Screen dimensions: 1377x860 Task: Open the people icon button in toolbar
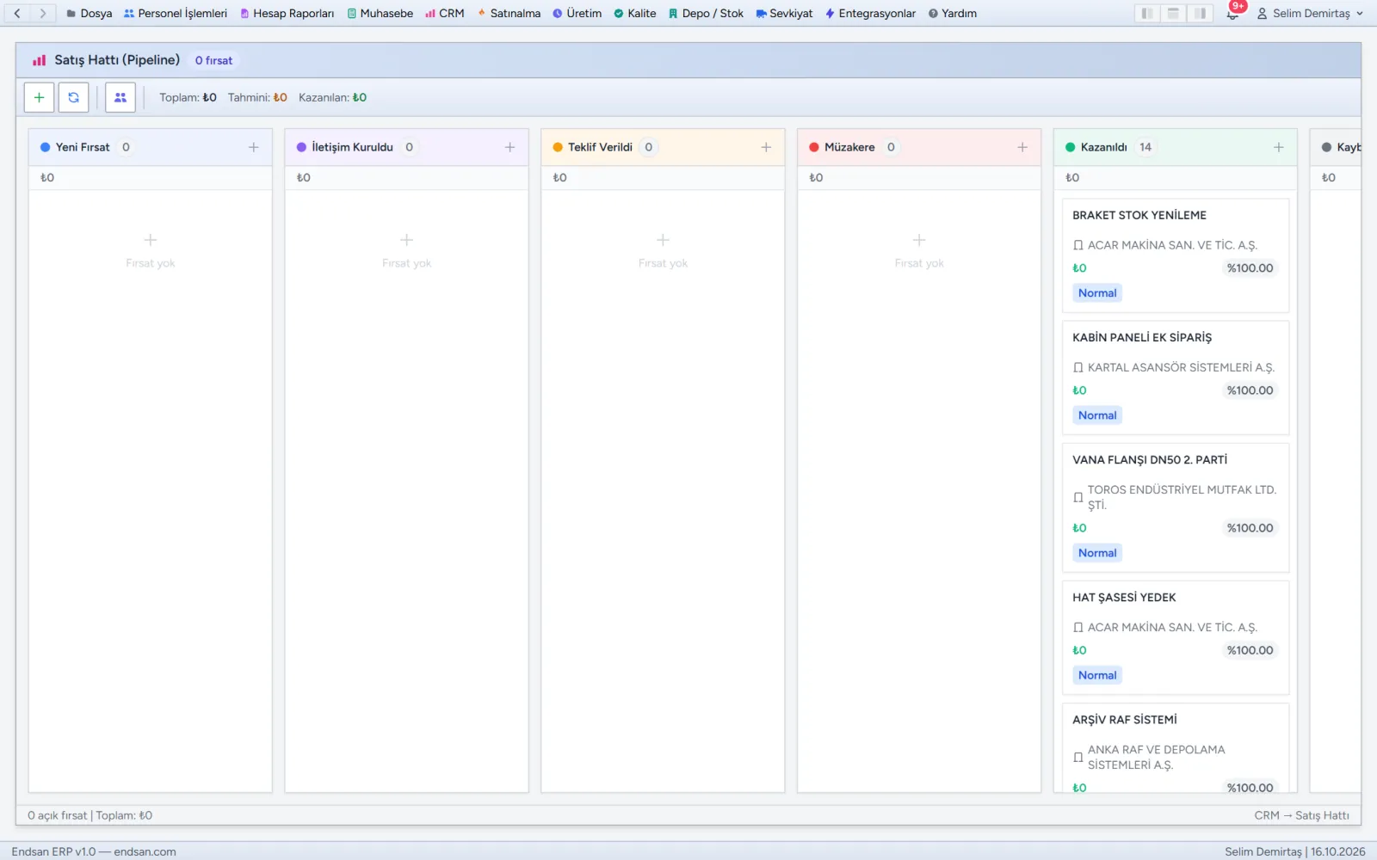pyautogui.click(x=120, y=98)
